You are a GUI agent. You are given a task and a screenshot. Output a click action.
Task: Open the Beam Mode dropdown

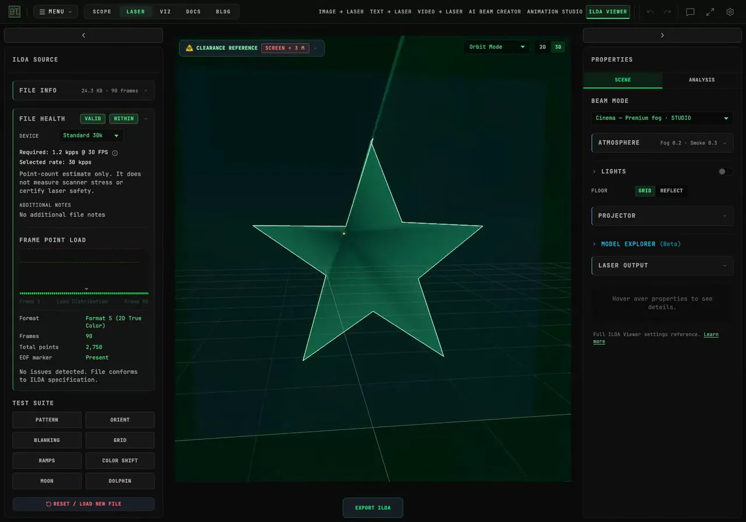pyautogui.click(x=662, y=118)
